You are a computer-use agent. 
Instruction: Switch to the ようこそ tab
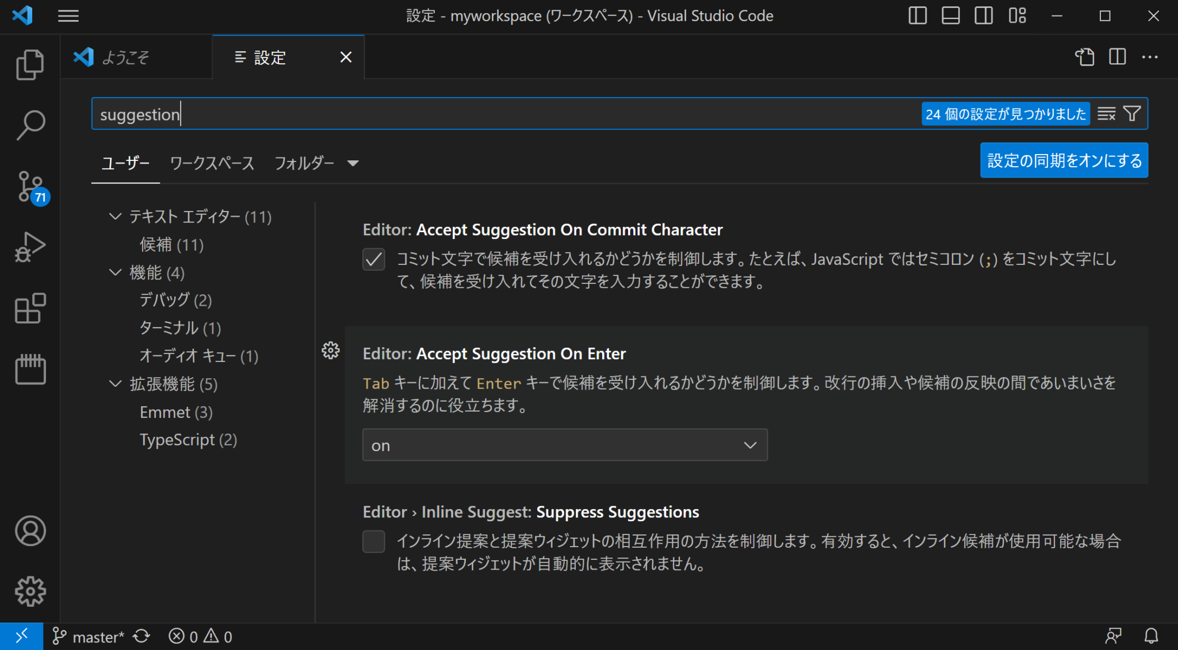(125, 57)
